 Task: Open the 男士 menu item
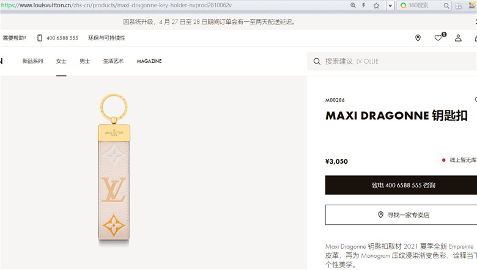click(x=84, y=61)
